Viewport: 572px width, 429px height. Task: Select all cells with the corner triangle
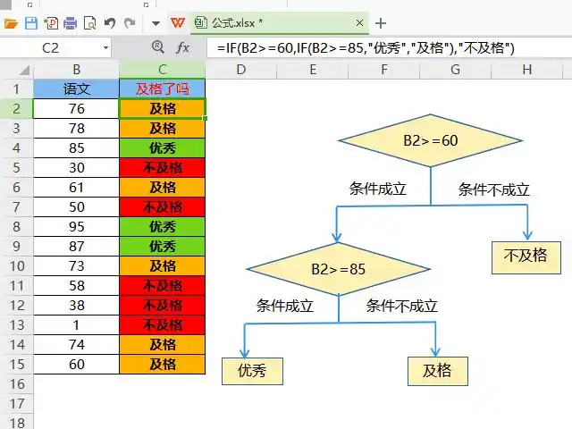pos(24,70)
